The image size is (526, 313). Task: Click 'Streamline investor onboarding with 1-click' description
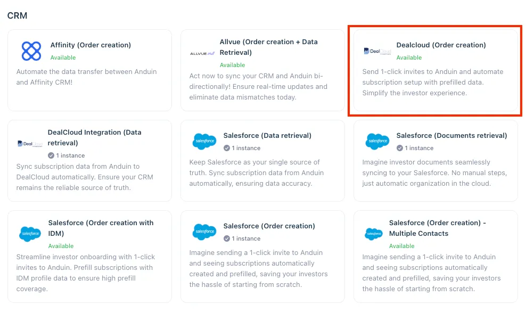(86, 273)
